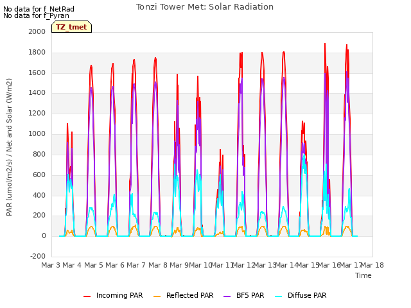The image size is (411, 308).
Task: Click the Mar 5 x-axis date label
Action: (x=94, y=265)
